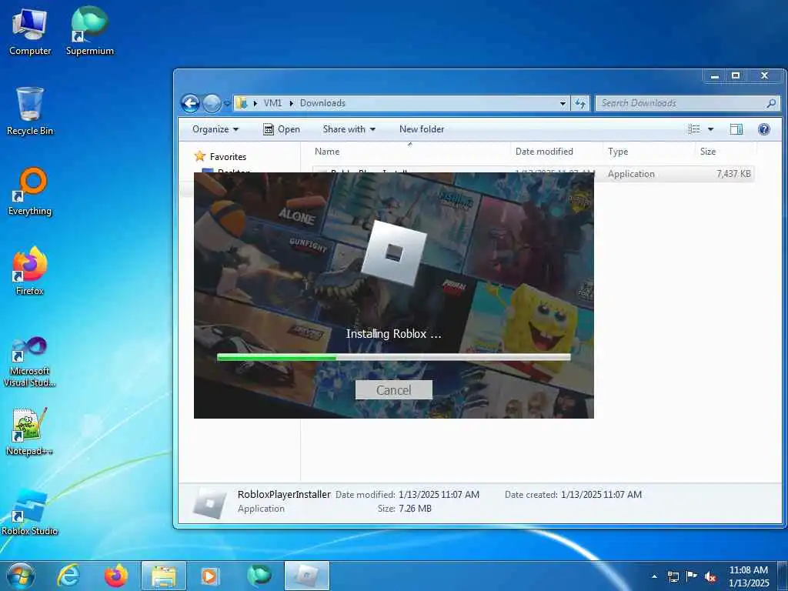Close the Downloads Explorer window
788x591 pixels.
tap(764, 76)
